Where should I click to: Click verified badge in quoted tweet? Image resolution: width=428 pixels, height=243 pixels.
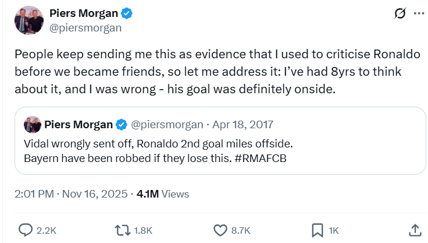click(x=121, y=124)
